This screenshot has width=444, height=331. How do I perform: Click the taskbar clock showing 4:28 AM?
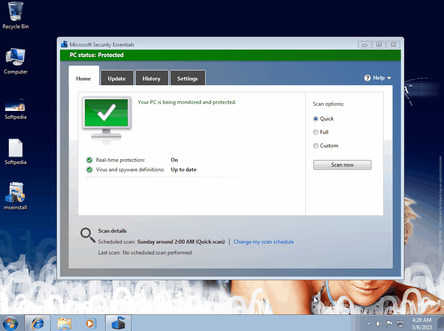tap(421, 323)
